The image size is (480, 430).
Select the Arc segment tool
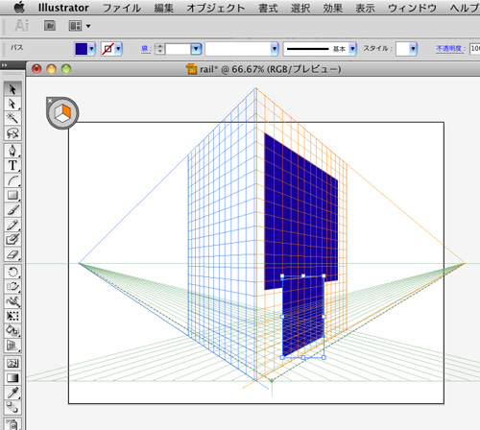[x=12, y=180]
